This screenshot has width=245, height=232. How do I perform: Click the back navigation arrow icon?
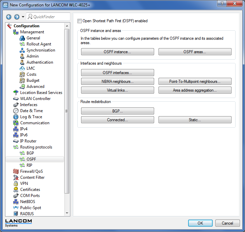(x=9, y=17)
